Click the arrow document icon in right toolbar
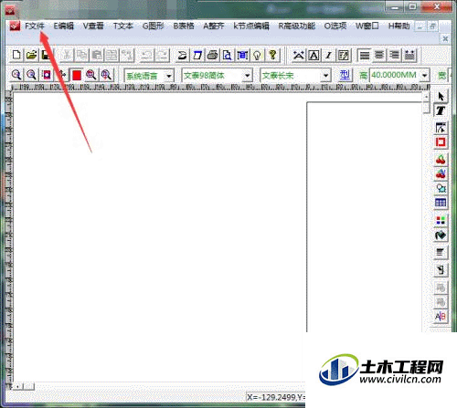Image resolution: width=457 pixels, height=408 pixels. pos(441,269)
